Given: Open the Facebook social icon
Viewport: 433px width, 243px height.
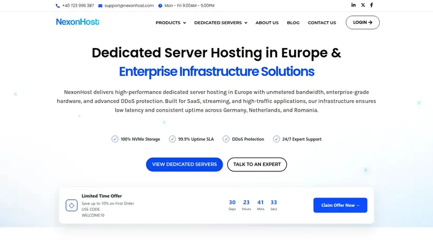Looking at the screenshot, I should [371, 5].
